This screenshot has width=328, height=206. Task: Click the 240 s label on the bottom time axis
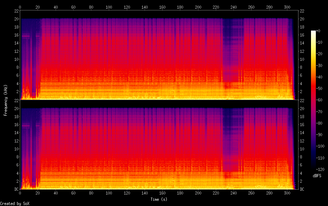coord(233,193)
